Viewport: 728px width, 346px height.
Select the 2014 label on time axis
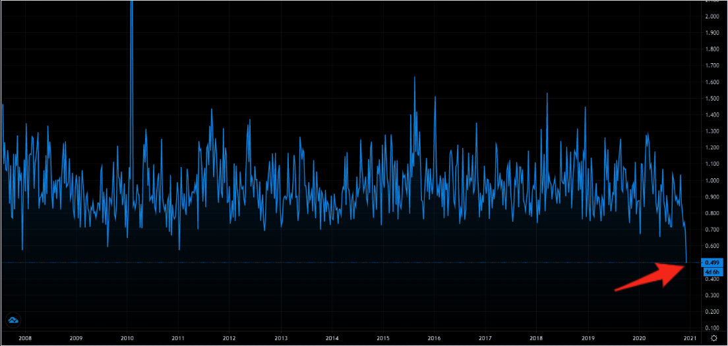click(332, 339)
